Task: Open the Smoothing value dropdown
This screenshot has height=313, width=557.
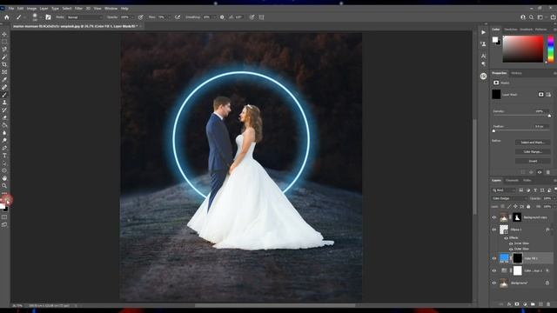Action: click(214, 17)
